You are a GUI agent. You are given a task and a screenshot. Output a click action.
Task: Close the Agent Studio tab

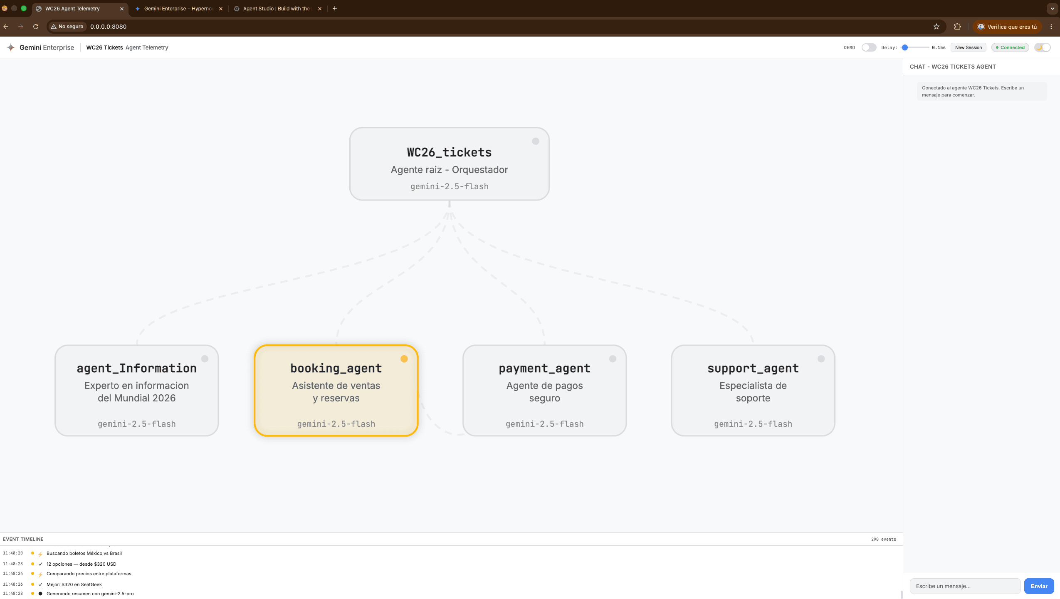point(320,9)
